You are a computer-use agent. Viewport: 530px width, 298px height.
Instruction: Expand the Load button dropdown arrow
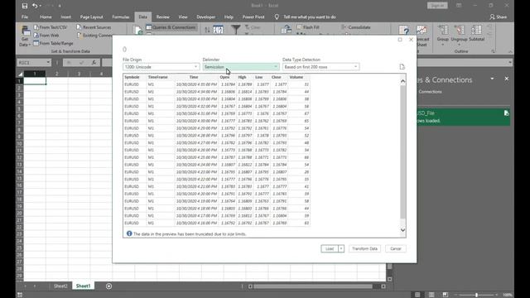(341, 248)
